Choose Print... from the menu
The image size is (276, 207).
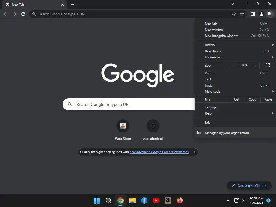235,73
